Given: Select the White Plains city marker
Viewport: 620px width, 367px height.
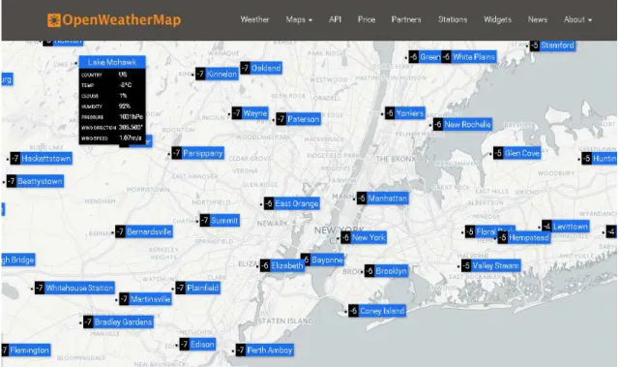Looking at the screenshot, I should [469, 57].
